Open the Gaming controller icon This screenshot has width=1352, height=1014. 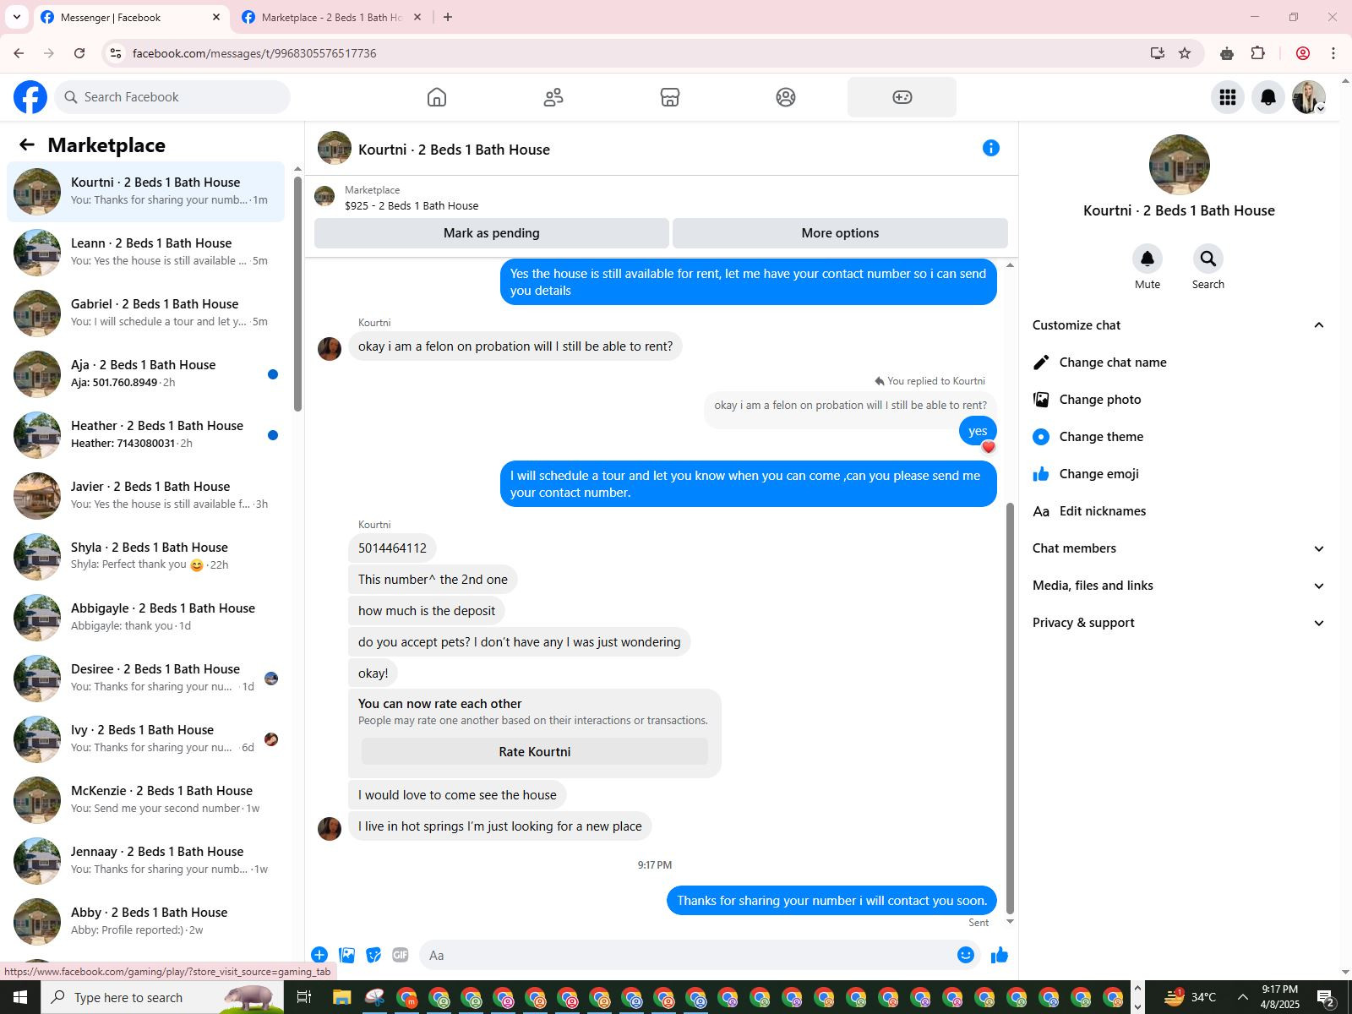click(902, 97)
